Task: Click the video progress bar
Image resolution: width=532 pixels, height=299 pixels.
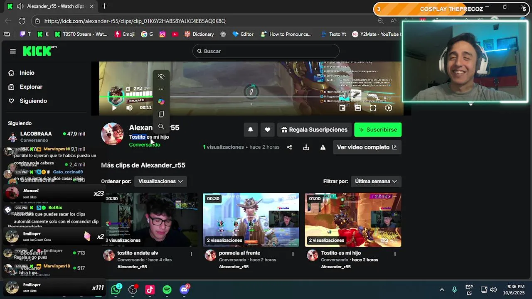Action: coord(251,97)
